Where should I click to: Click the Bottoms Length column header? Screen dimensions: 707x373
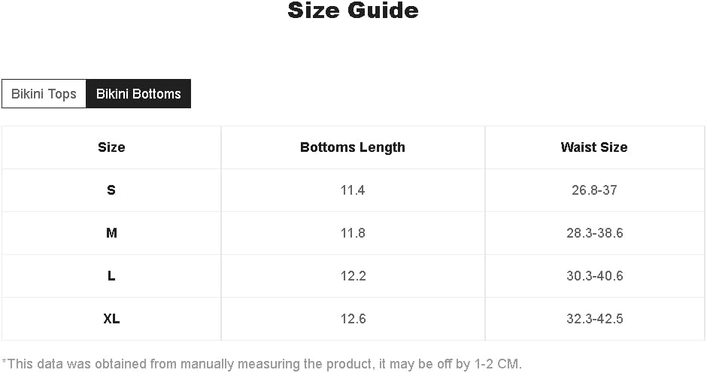(x=353, y=147)
